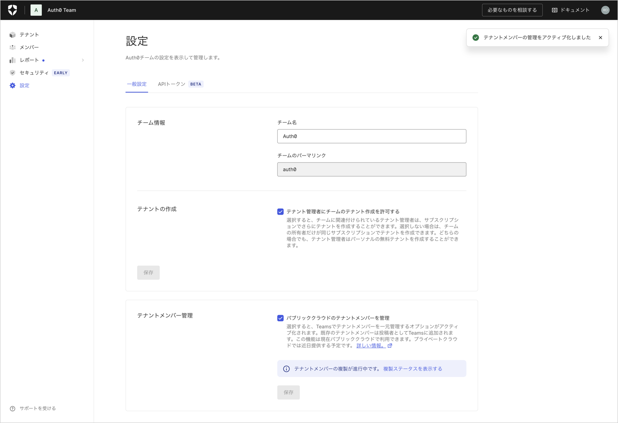Viewport: 618px width, 423px height.
Task: Click the レポート bar chart icon
Action: pyautogui.click(x=12, y=60)
